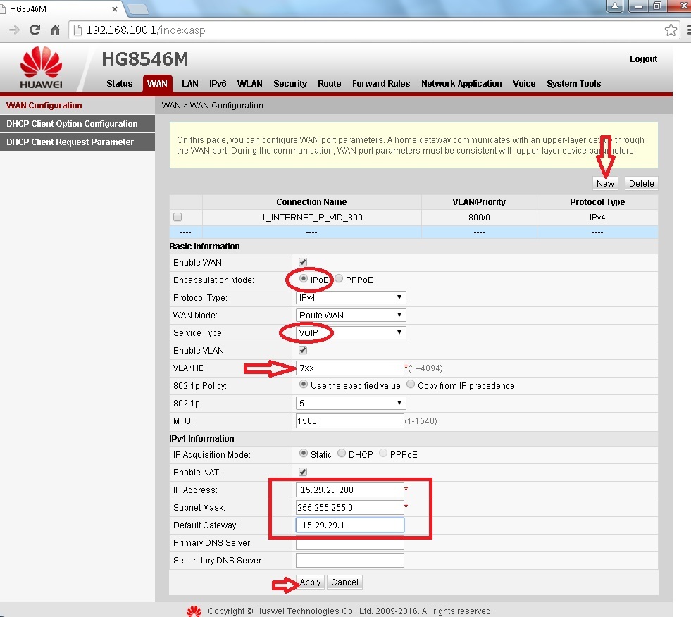Select DHCP IP acquisition mode
Image resolution: width=691 pixels, height=617 pixels.
pyautogui.click(x=342, y=454)
